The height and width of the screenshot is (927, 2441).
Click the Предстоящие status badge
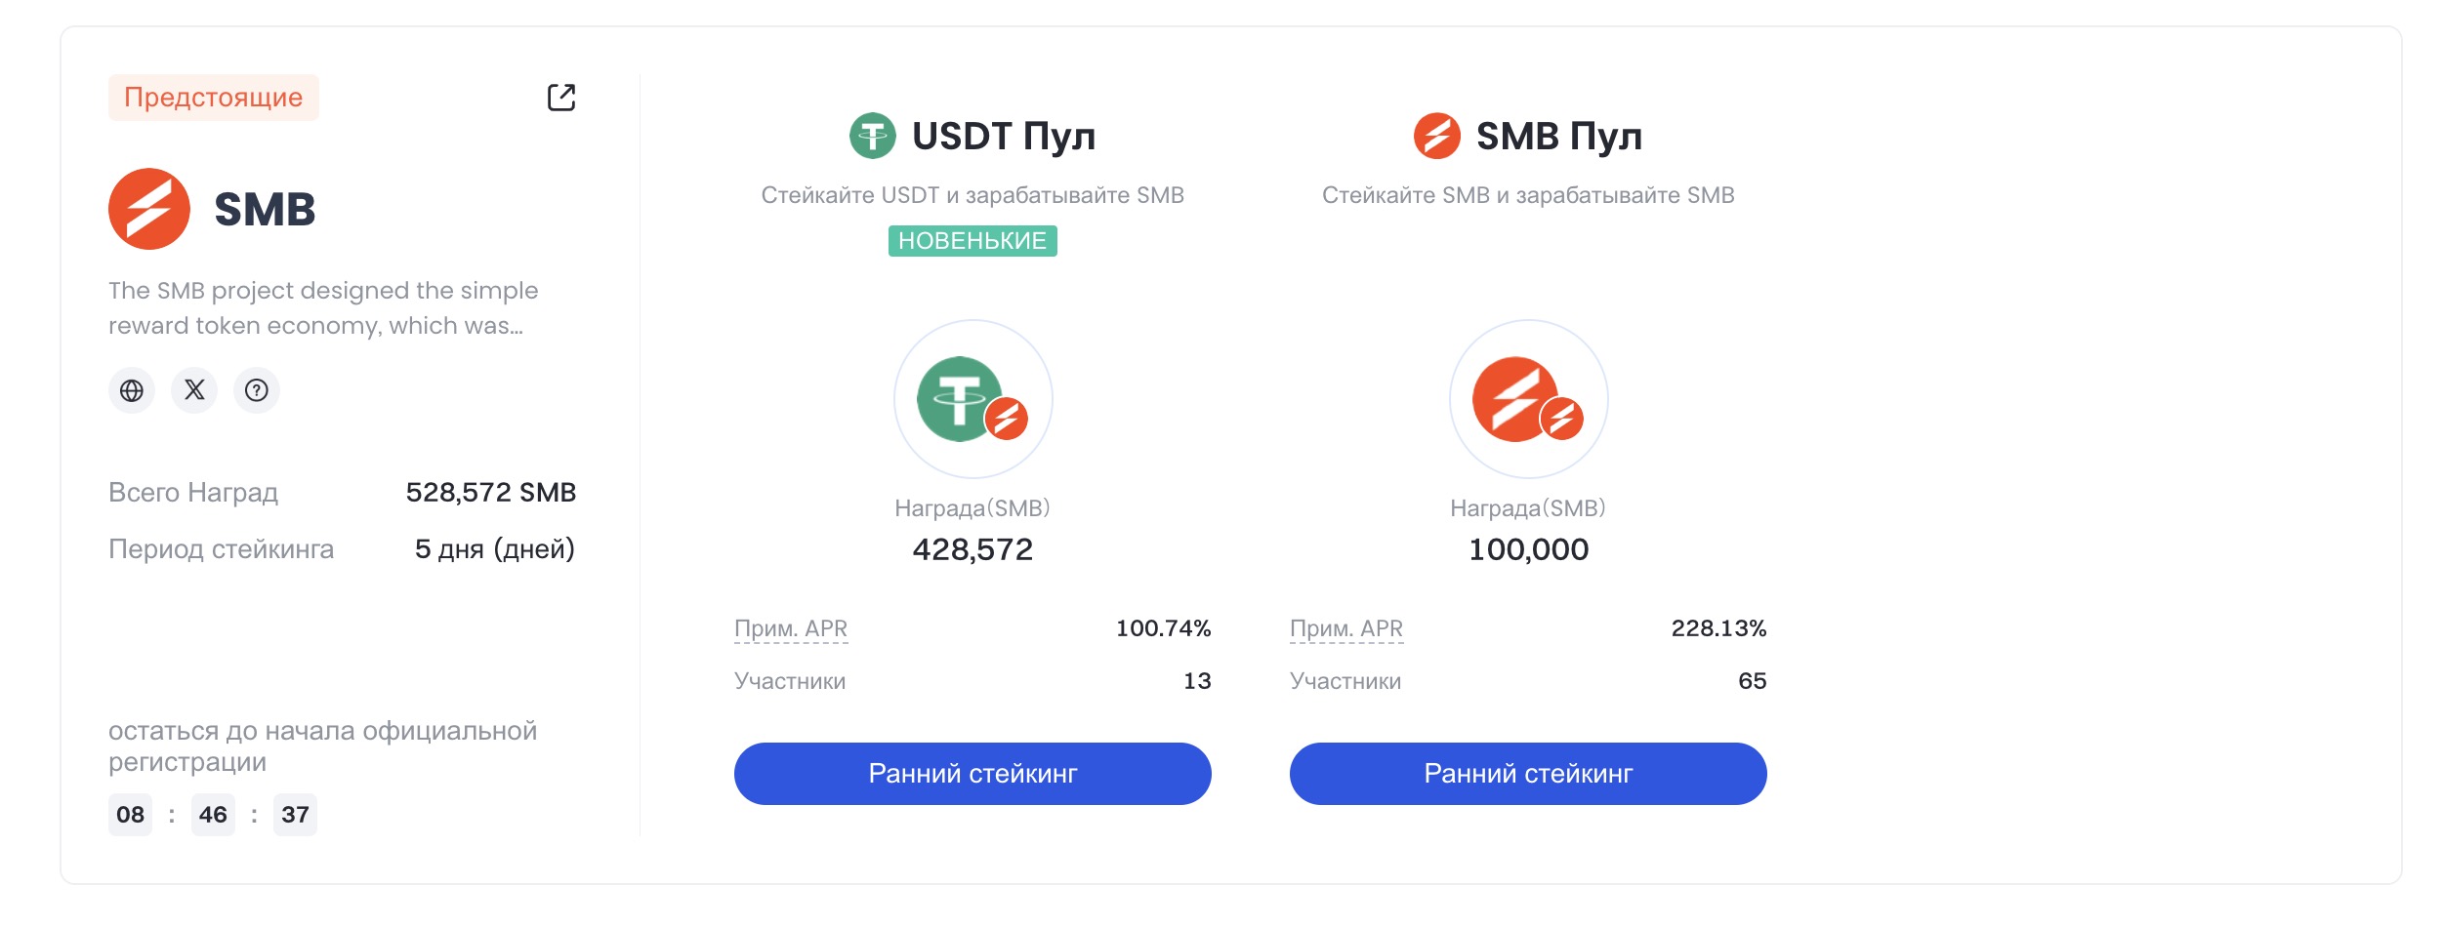click(x=214, y=98)
